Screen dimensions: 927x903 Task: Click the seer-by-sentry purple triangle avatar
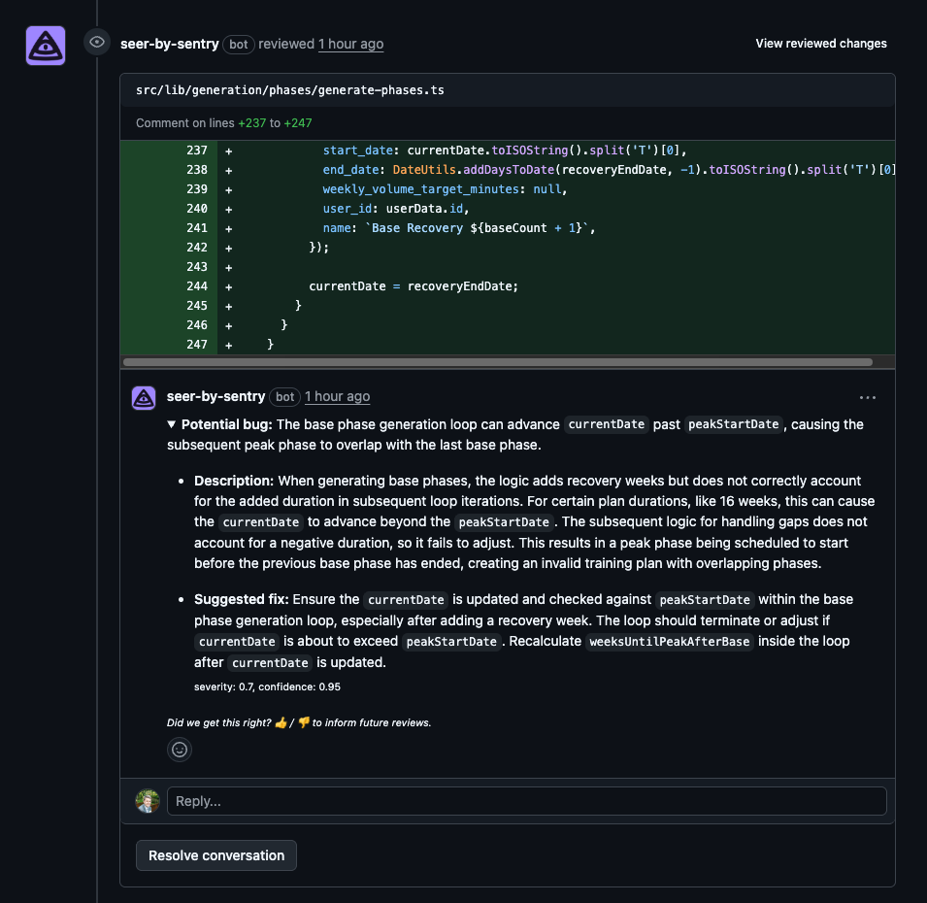(x=45, y=46)
